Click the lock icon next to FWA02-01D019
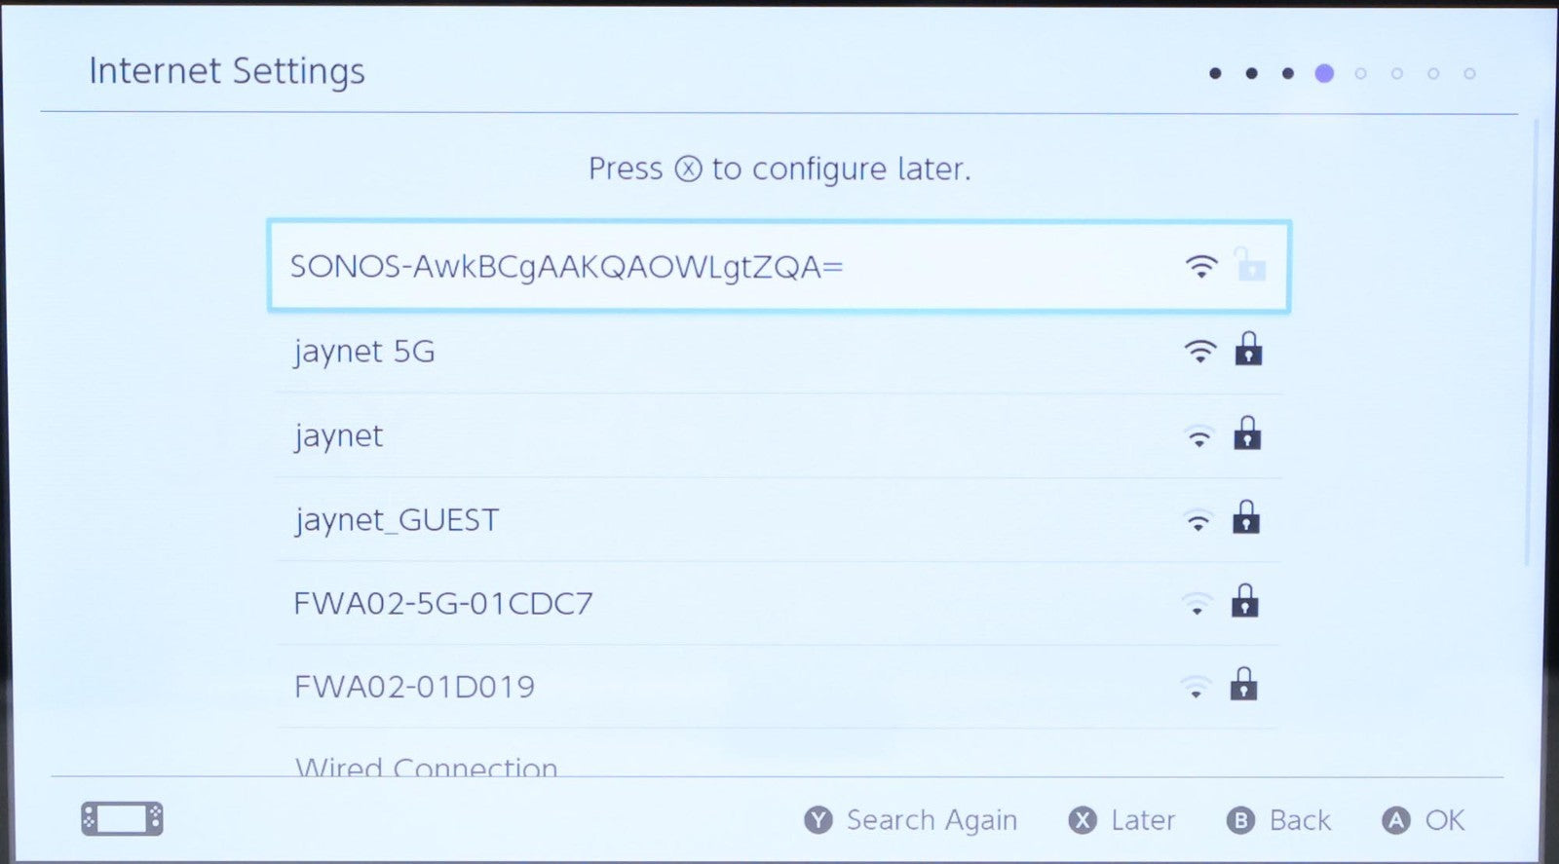 [x=1243, y=685]
